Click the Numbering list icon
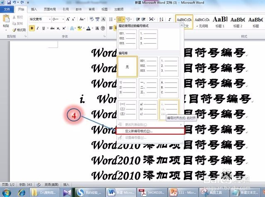 tap(119, 19)
